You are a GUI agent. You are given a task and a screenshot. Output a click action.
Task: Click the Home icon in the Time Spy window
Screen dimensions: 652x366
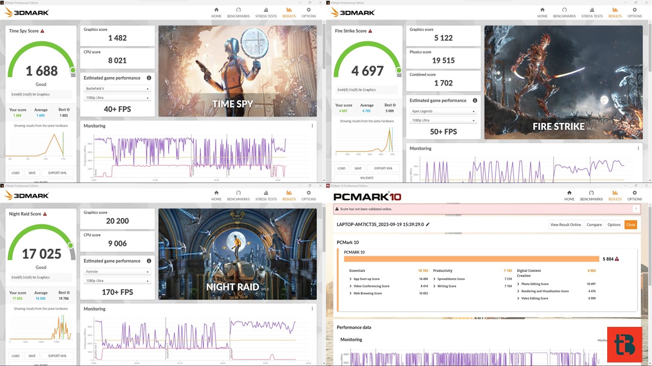click(216, 10)
